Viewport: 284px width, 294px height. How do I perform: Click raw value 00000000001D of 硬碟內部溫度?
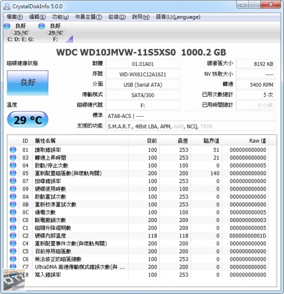pyautogui.click(x=248, y=236)
